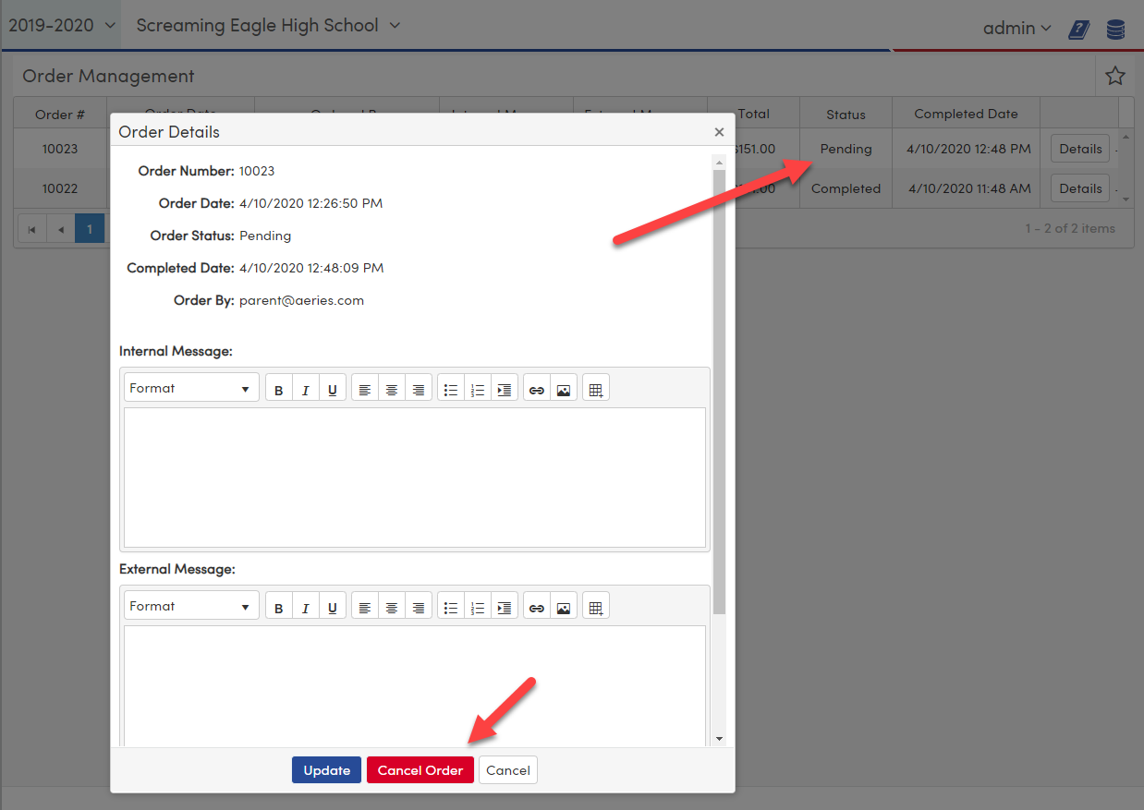Insert image in External Message editor
The image size is (1144, 810).
pos(564,608)
